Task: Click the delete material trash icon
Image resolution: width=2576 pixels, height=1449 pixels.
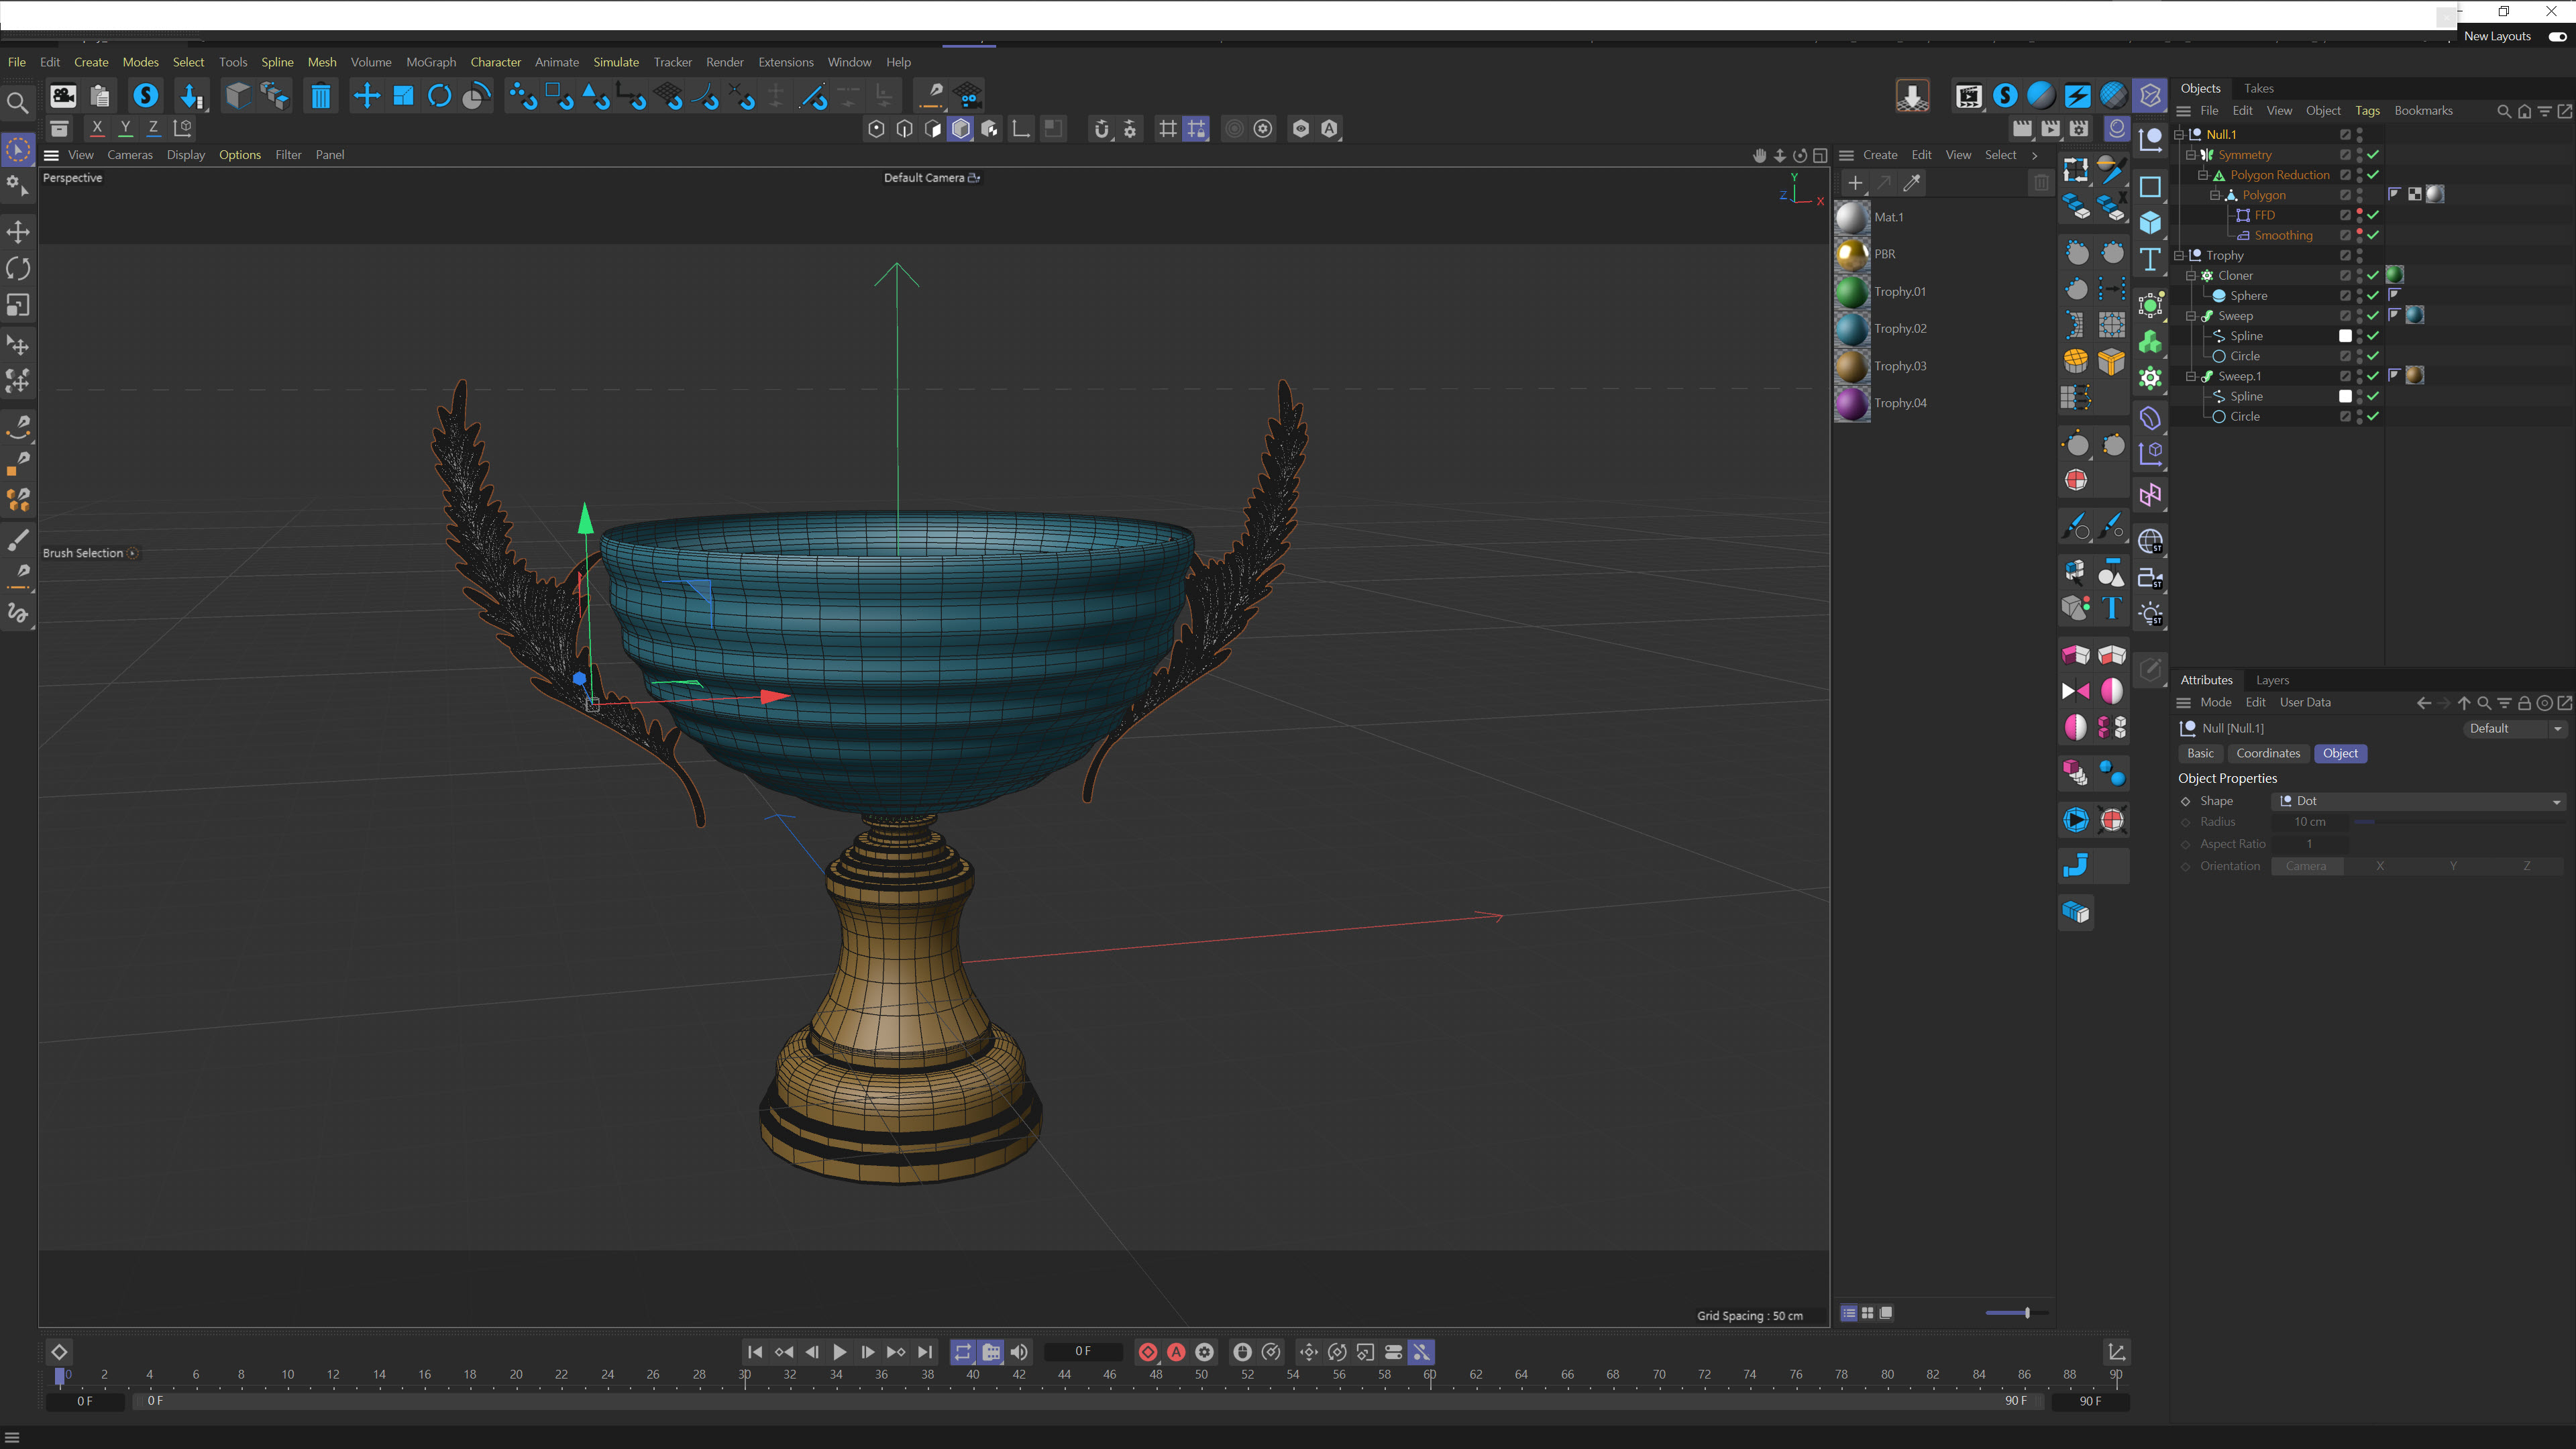Action: (2041, 183)
